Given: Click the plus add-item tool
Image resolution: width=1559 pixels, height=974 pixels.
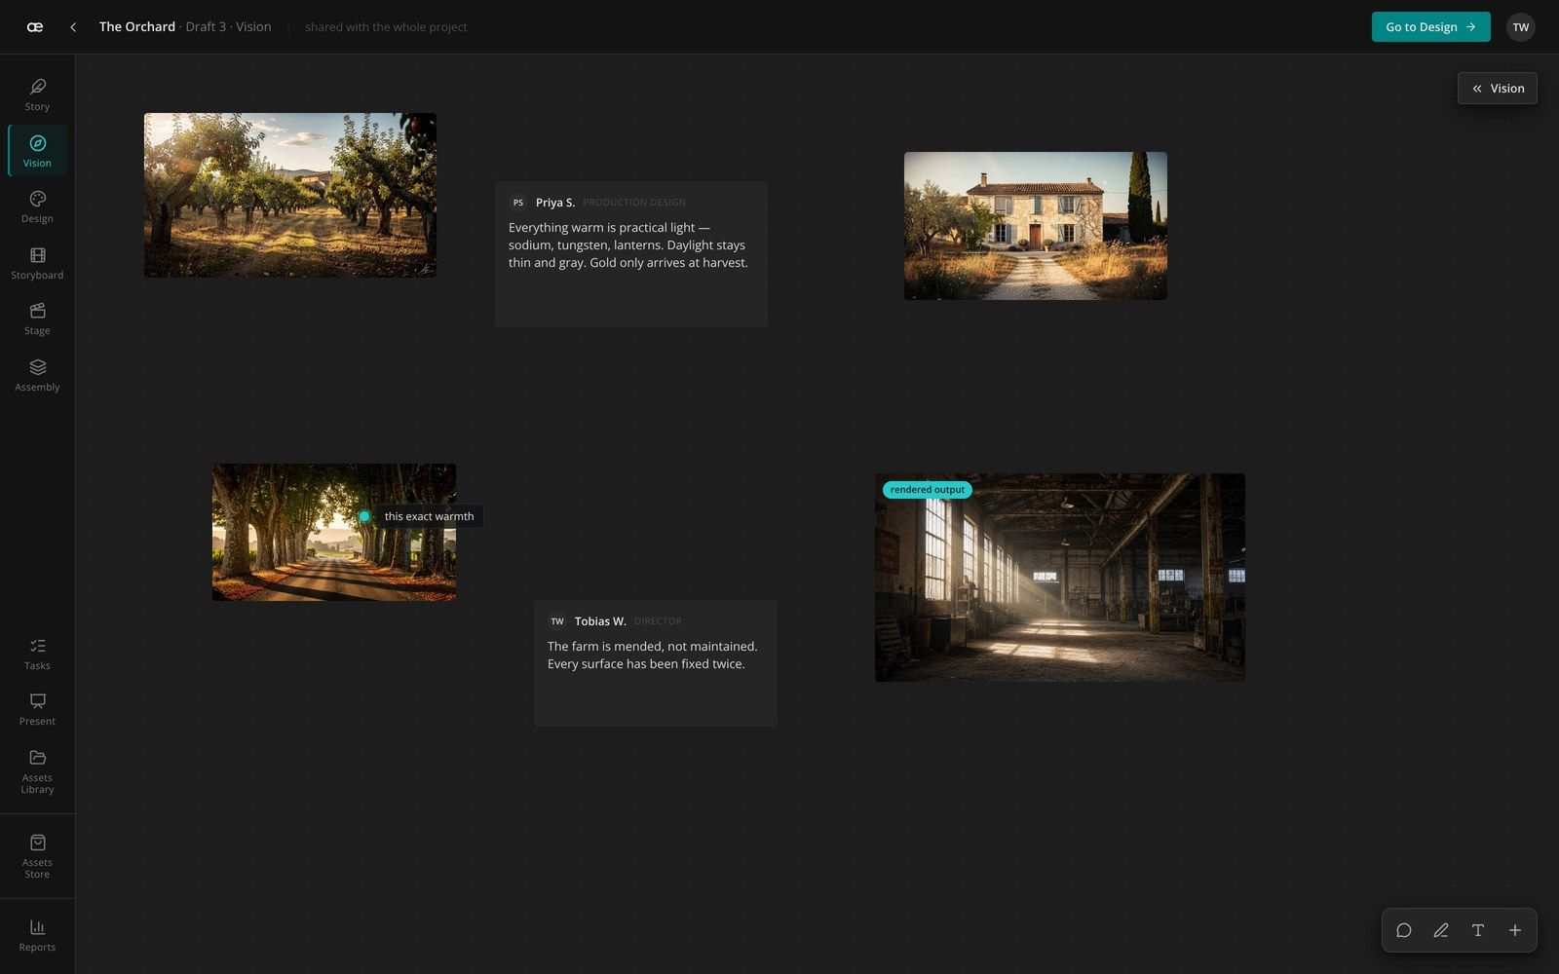Looking at the screenshot, I should 1515,930.
